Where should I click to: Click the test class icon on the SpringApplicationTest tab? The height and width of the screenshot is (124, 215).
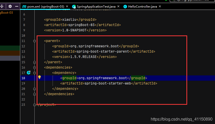[x=74, y=6]
